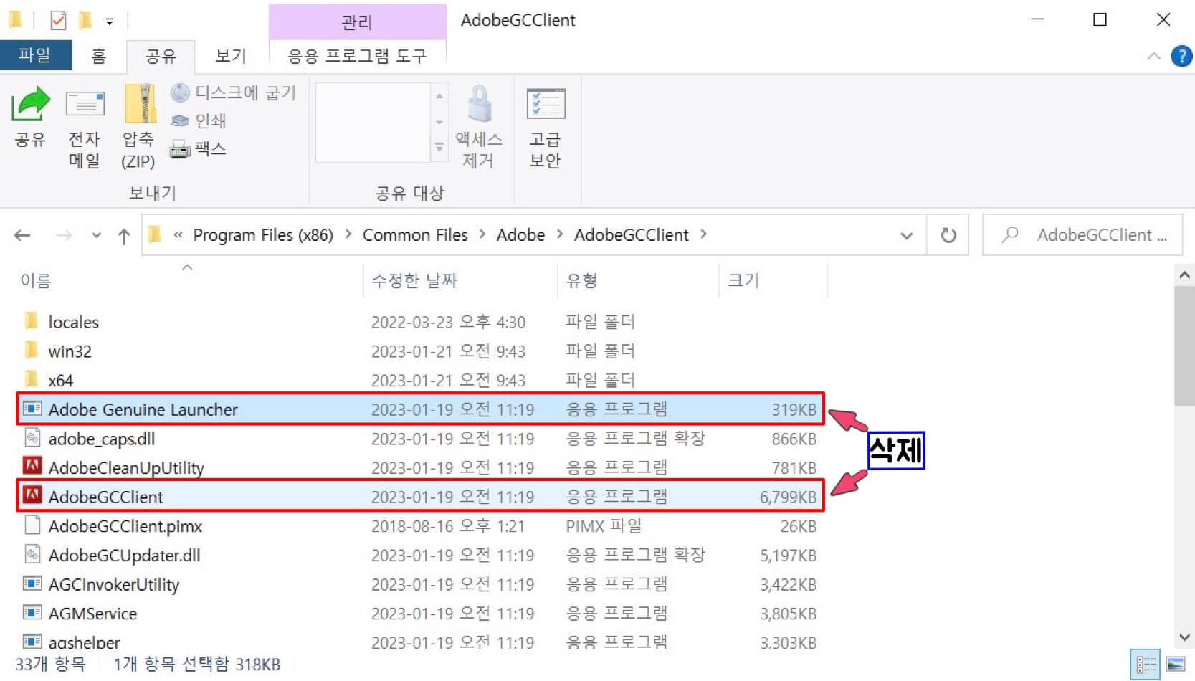Sort by Name (이름) column header
The height and width of the screenshot is (681, 1195).
(36, 280)
